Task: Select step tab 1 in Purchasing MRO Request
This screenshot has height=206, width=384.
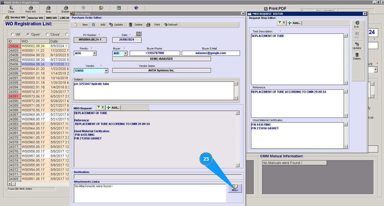Action: pyautogui.click(x=100, y=107)
